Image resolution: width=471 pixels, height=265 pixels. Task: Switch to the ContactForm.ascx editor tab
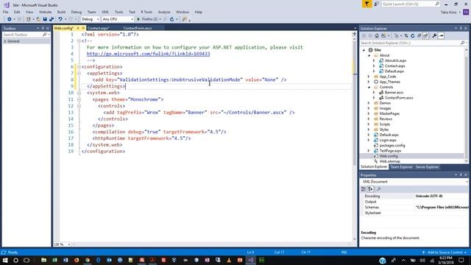click(x=138, y=28)
